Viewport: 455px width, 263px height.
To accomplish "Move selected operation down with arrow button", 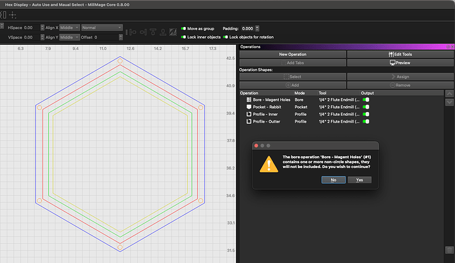I will (449, 102).
